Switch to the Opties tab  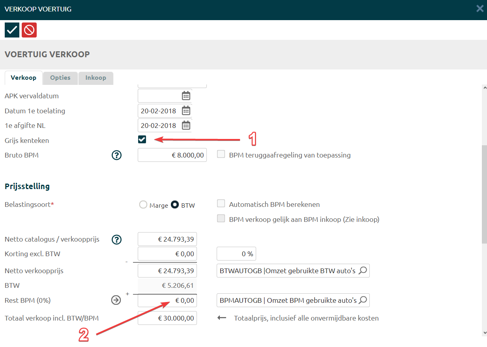pyautogui.click(x=60, y=78)
